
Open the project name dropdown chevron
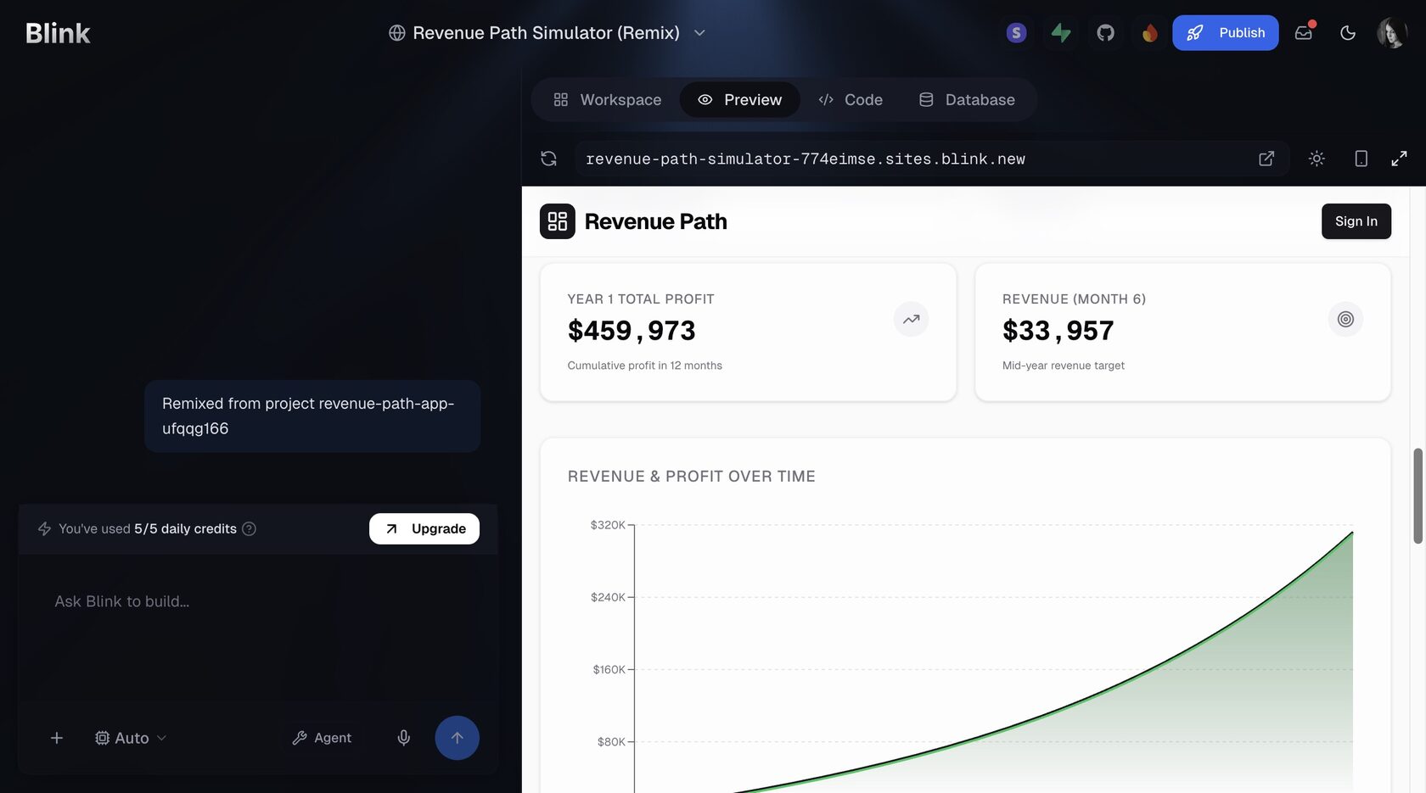point(699,33)
